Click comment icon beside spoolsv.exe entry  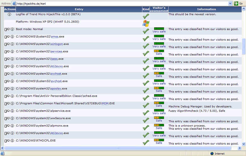tap(6, 89)
